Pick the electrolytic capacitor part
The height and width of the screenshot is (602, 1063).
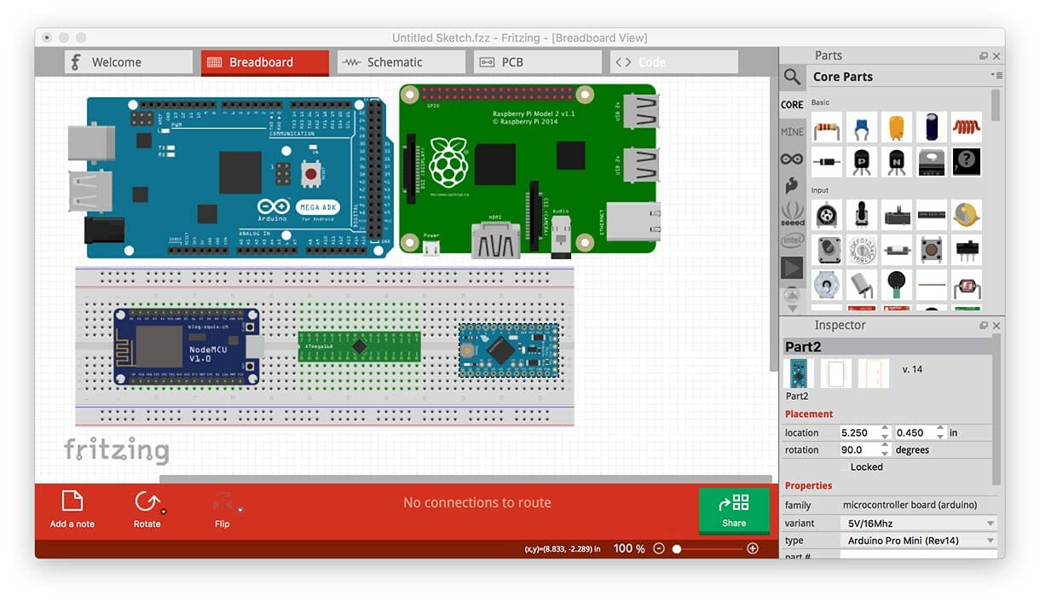(931, 128)
